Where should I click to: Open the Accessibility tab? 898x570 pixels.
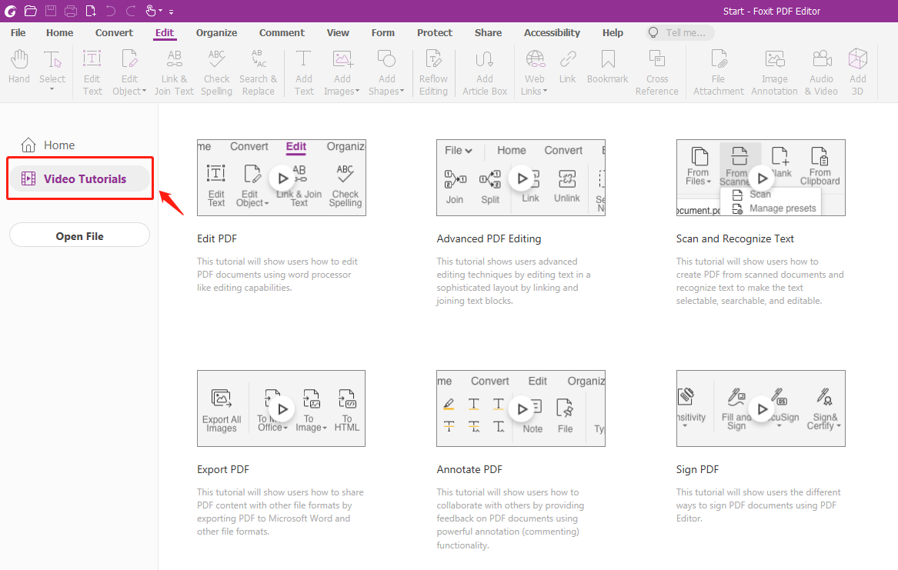click(x=552, y=32)
